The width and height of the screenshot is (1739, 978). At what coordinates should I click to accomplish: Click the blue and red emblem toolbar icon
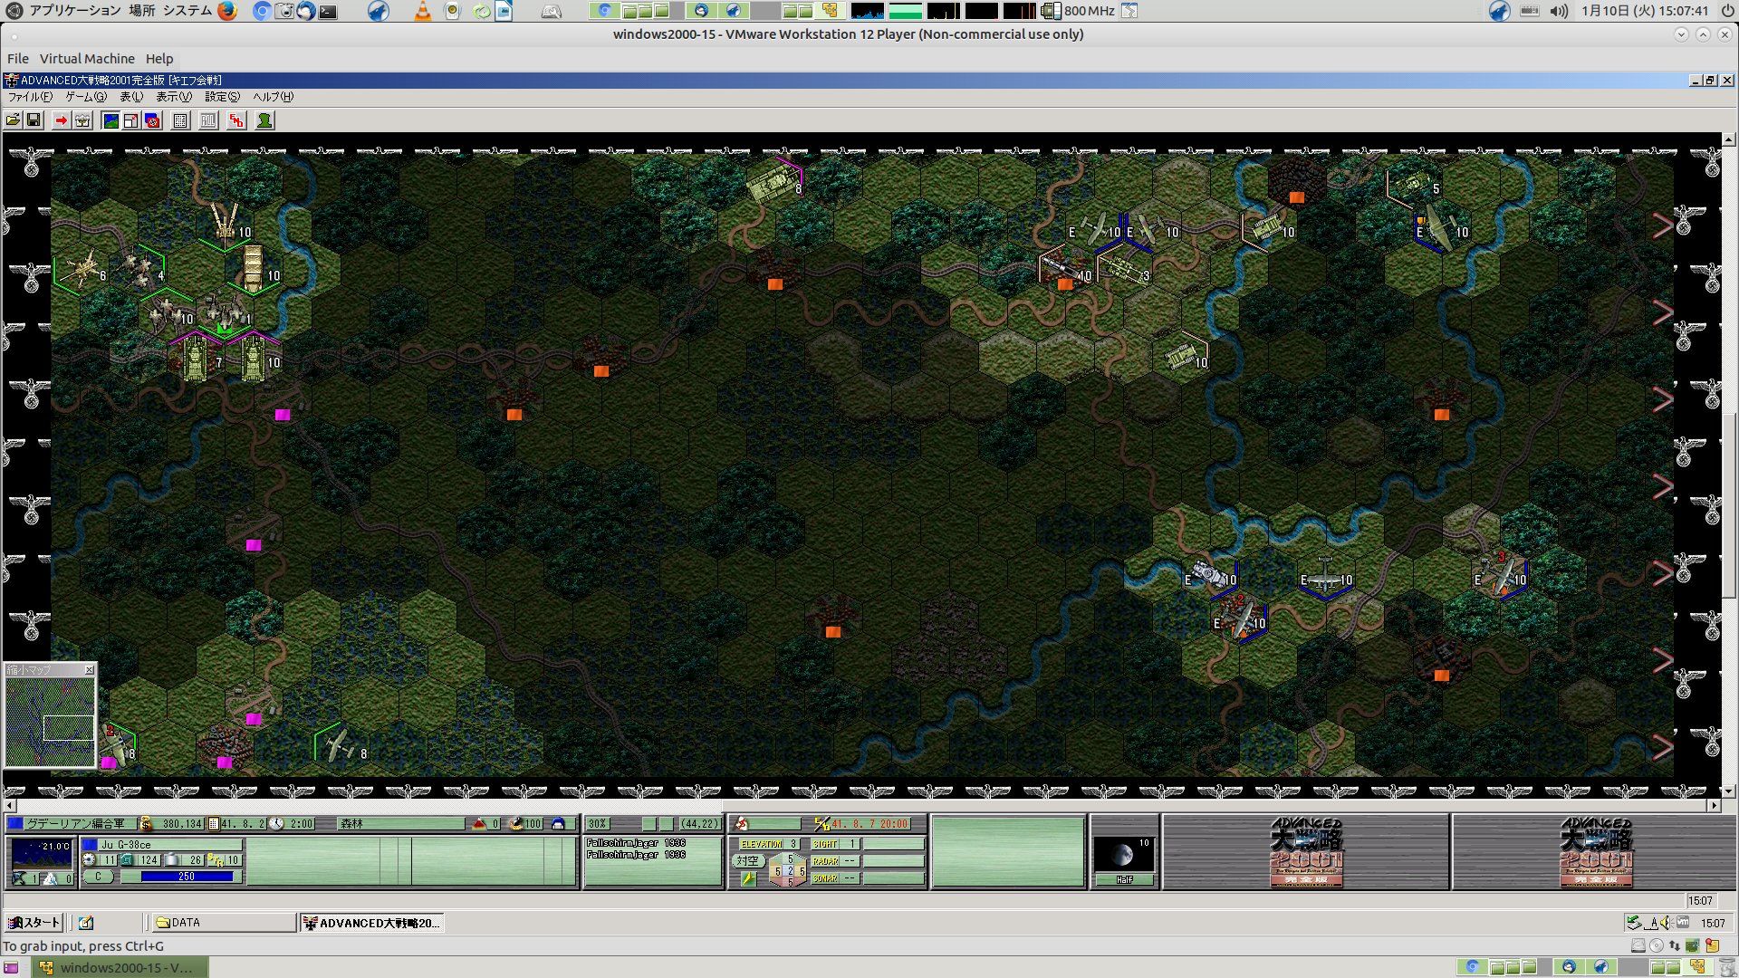point(152,120)
